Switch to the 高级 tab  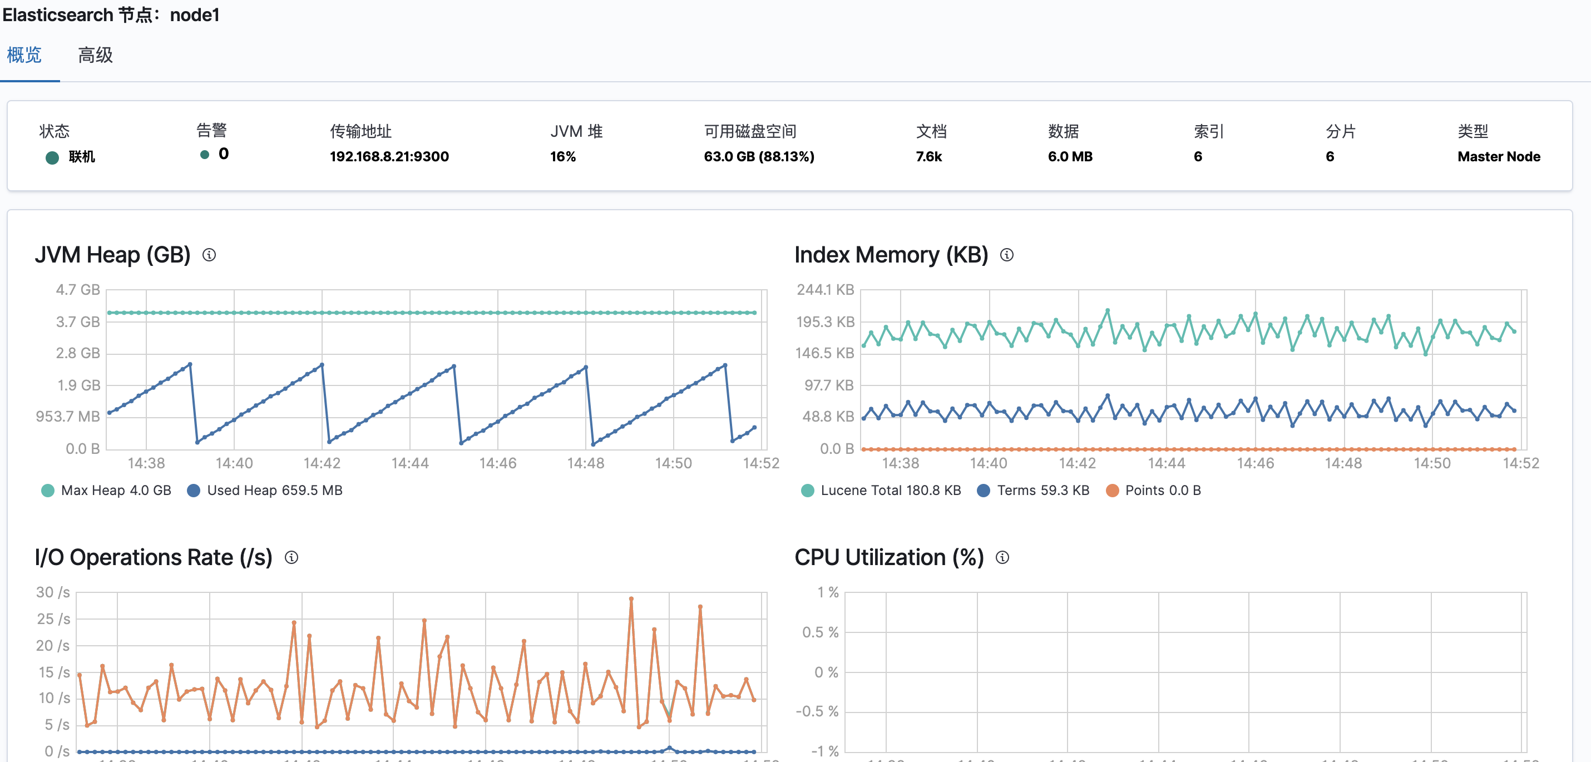click(x=95, y=55)
